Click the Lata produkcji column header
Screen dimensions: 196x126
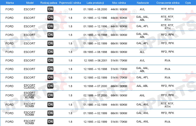click(95, 3)
